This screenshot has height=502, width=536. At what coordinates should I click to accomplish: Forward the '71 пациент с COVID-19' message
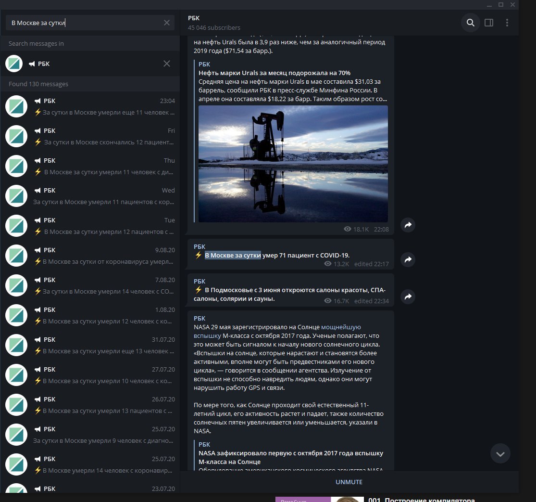pyautogui.click(x=408, y=260)
